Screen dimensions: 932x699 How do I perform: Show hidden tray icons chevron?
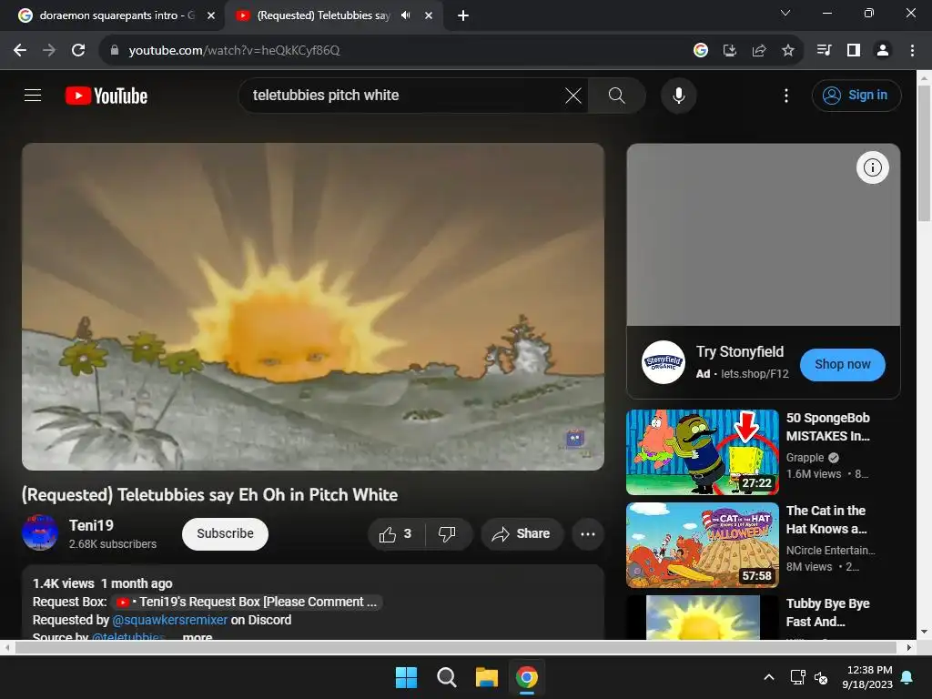(768, 677)
